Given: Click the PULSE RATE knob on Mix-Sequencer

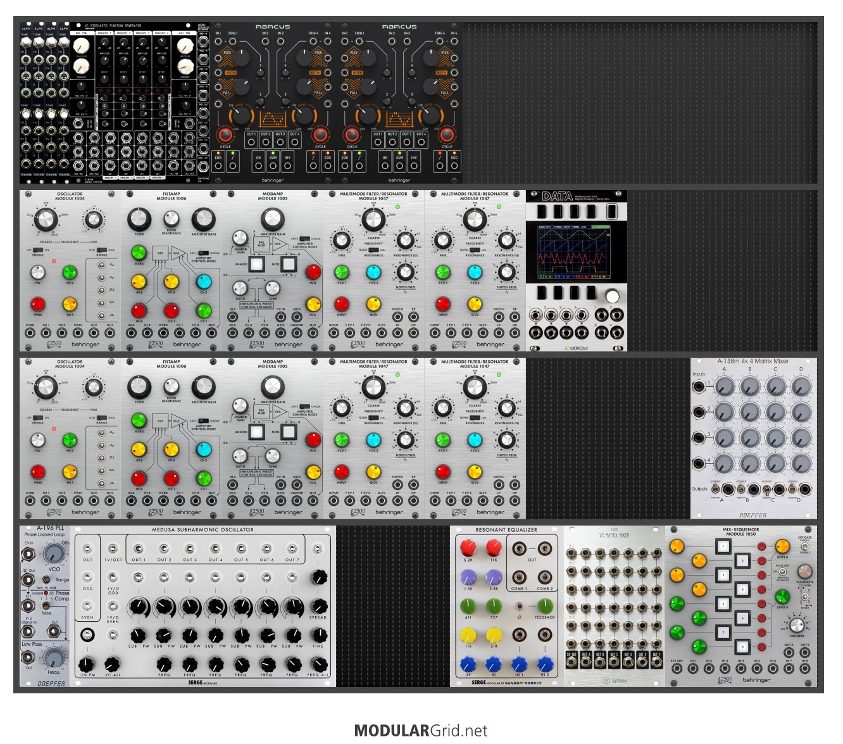Looking at the screenshot, I should [804, 572].
